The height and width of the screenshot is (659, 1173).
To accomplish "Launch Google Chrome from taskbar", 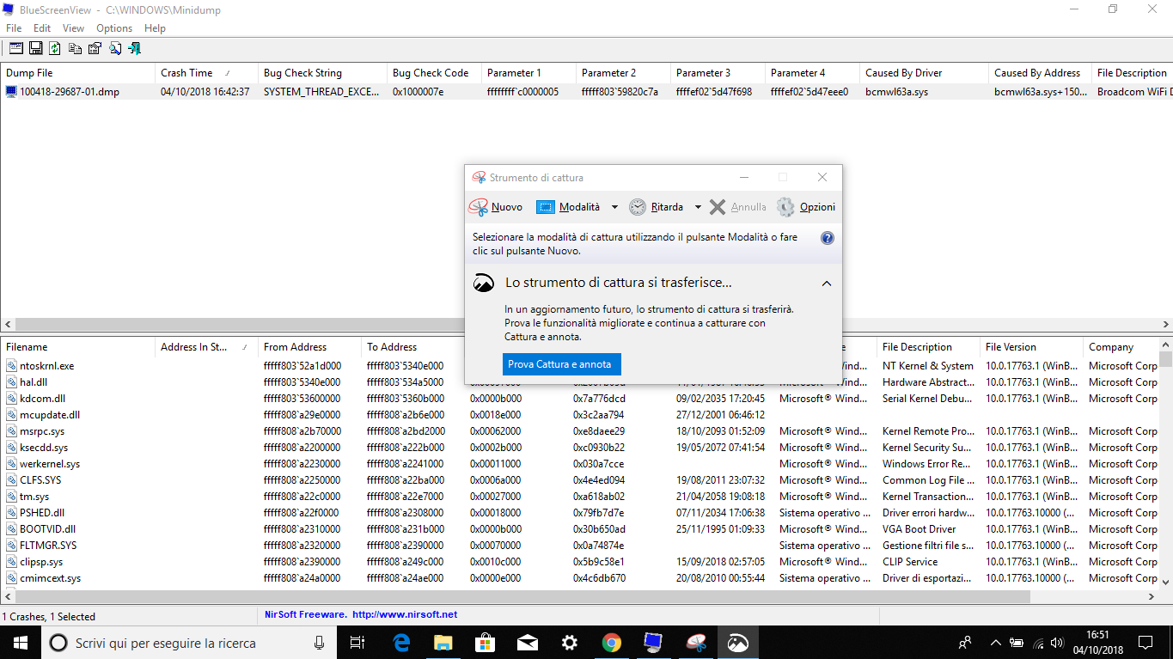I will tap(612, 643).
